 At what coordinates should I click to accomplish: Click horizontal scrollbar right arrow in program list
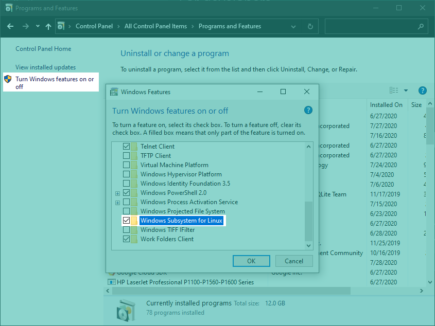pos(422,291)
